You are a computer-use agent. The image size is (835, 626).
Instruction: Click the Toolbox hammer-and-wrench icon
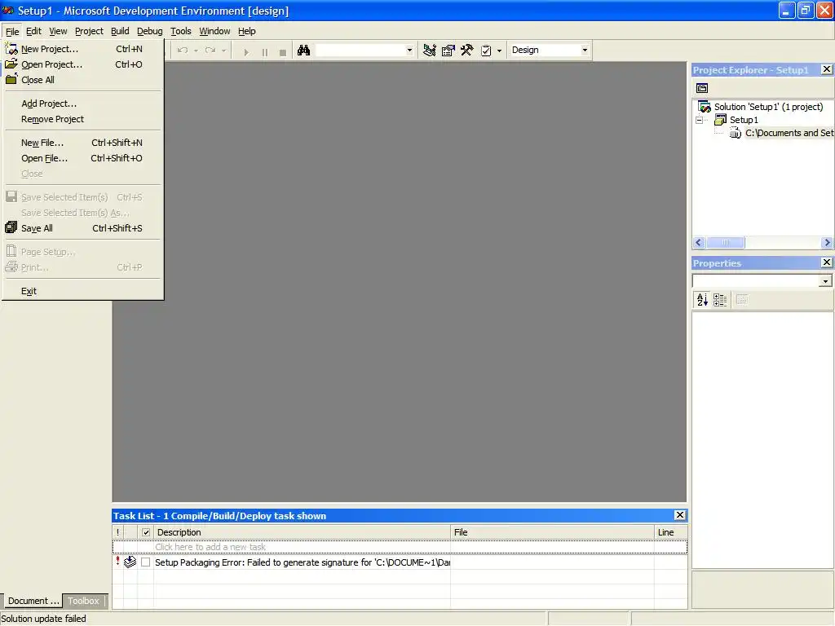467,50
